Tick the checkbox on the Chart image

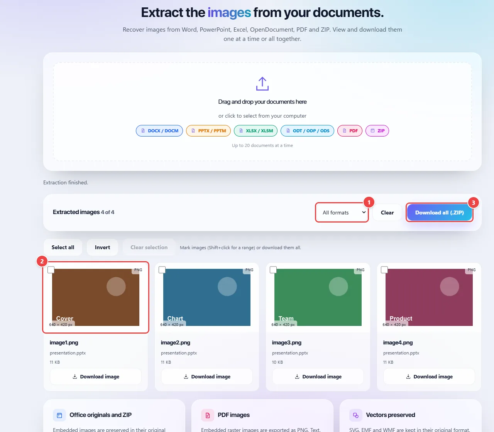click(x=162, y=270)
